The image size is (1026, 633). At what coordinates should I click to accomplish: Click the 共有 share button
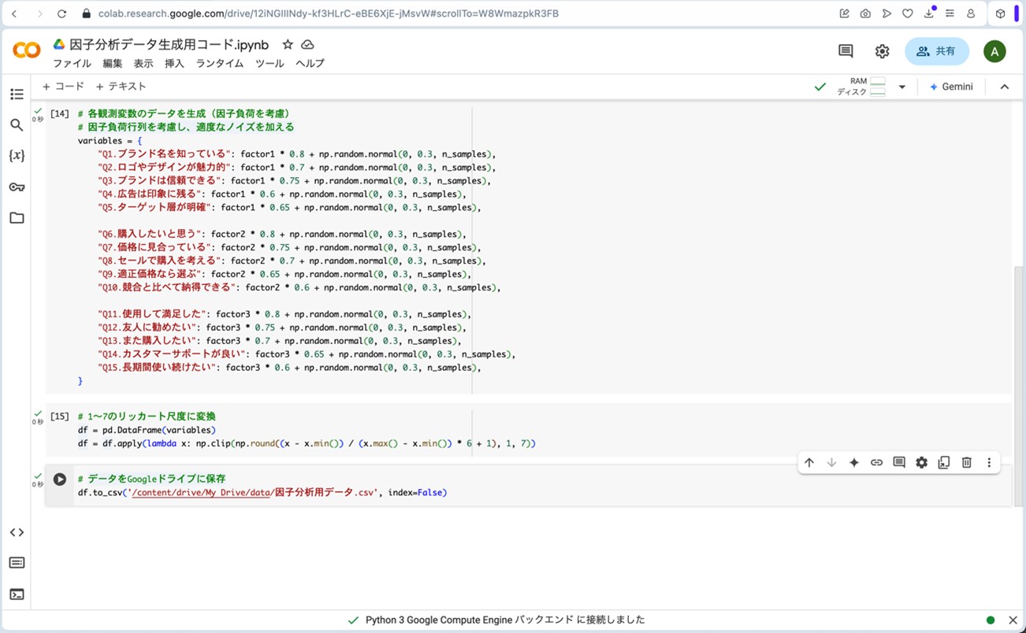point(937,51)
